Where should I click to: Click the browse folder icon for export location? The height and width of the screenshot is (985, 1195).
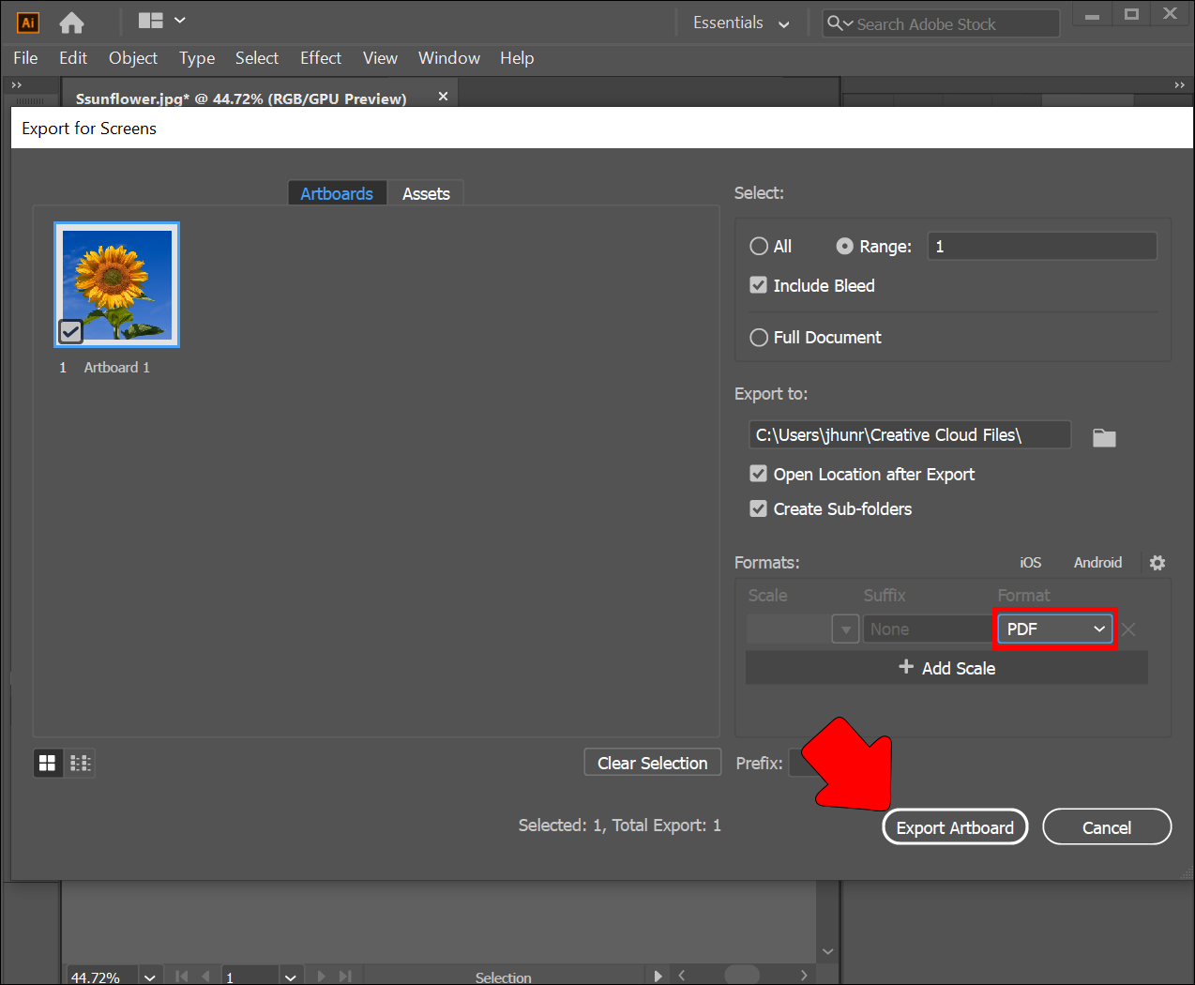(x=1104, y=437)
